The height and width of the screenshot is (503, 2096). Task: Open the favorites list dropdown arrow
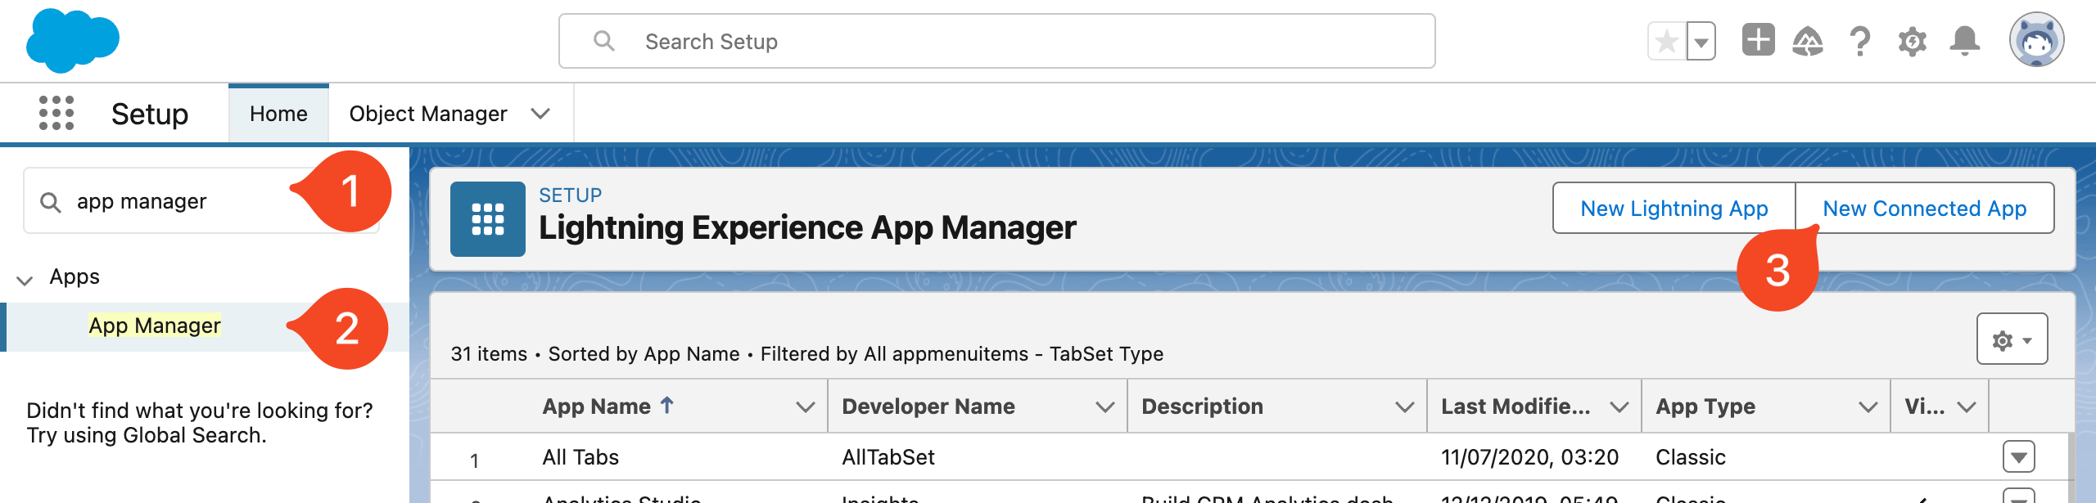point(1701,41)
